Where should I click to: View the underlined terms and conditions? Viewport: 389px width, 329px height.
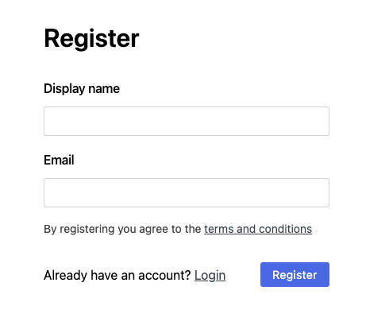click(258, 229)
